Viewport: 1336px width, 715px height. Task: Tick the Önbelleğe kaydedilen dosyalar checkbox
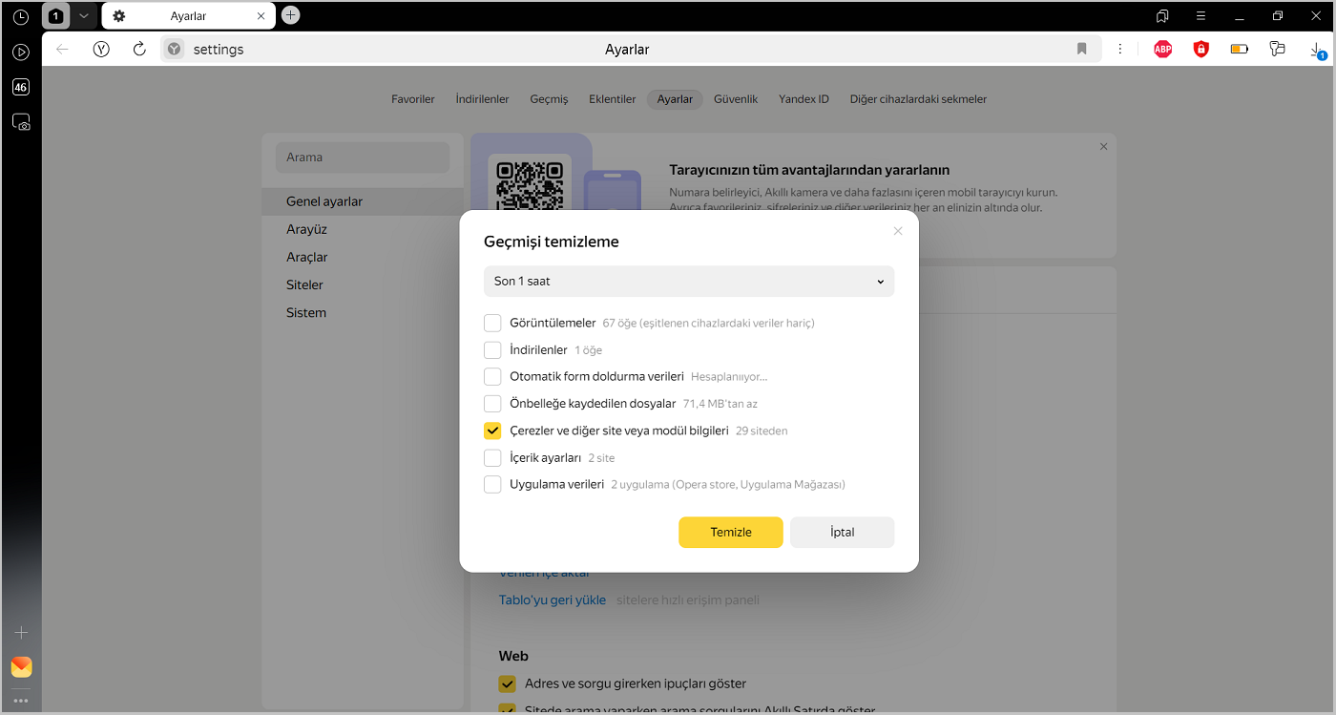tap(492, 404)
